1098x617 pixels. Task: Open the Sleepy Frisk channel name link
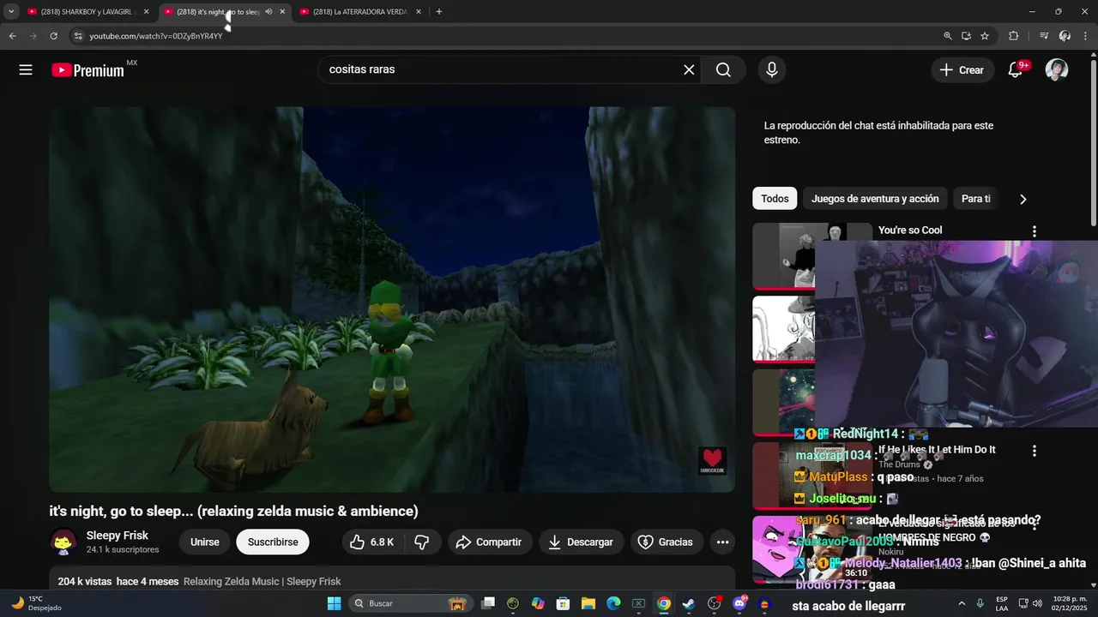pos(118,536)
